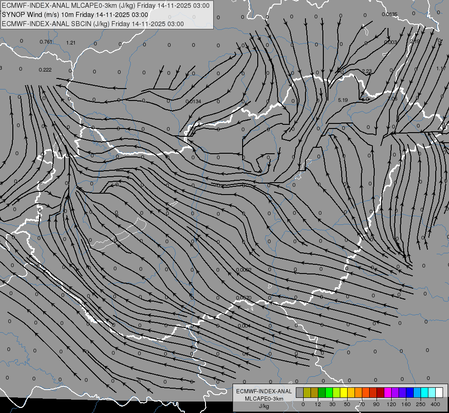Pick the bright green legend swatch
Viewport: 449px width, 413px height.
[x=329, y=393]
